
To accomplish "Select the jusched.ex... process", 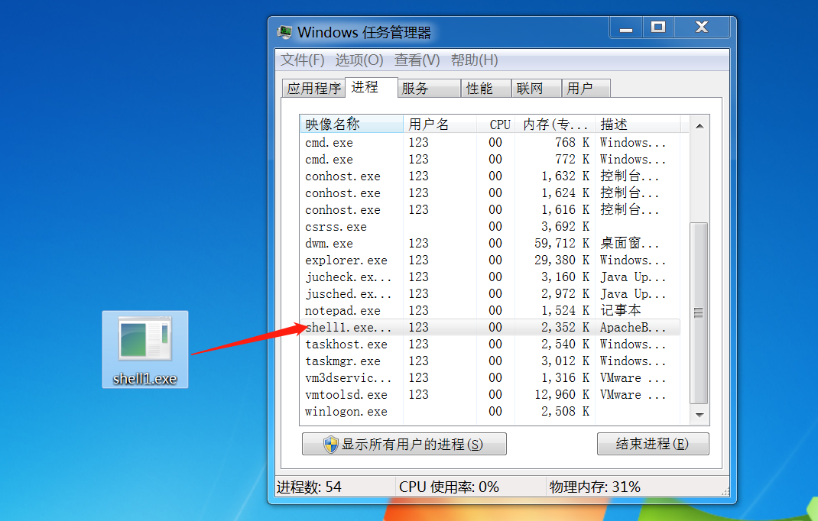I will [490, 293].
